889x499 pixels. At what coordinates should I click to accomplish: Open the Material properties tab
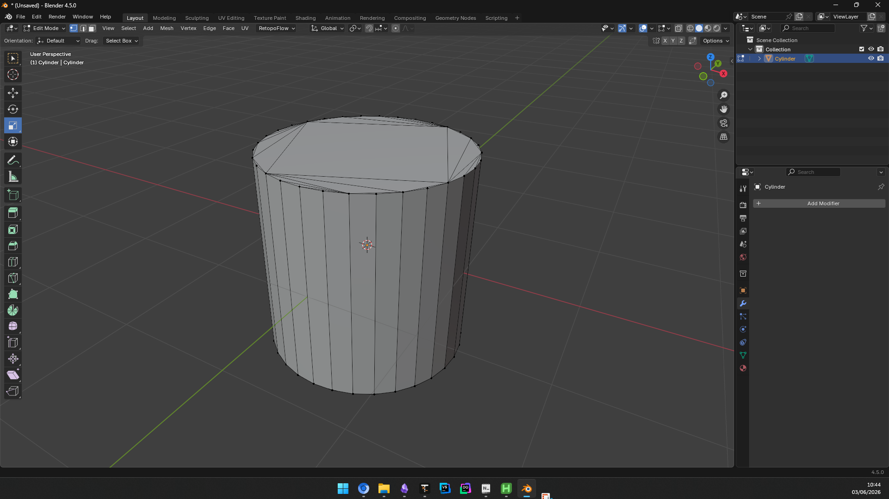pos(743,369)
